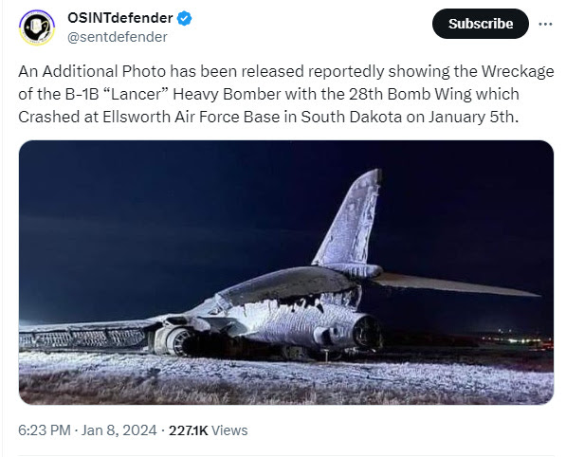The width and height of the screenshot is (566, 457).
Task: Click the Jan 8, 2024 date
Action: [119, 430]
